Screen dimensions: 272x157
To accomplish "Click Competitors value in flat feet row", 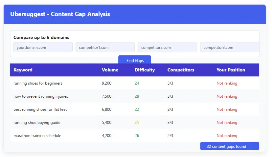I will point(170,109).
